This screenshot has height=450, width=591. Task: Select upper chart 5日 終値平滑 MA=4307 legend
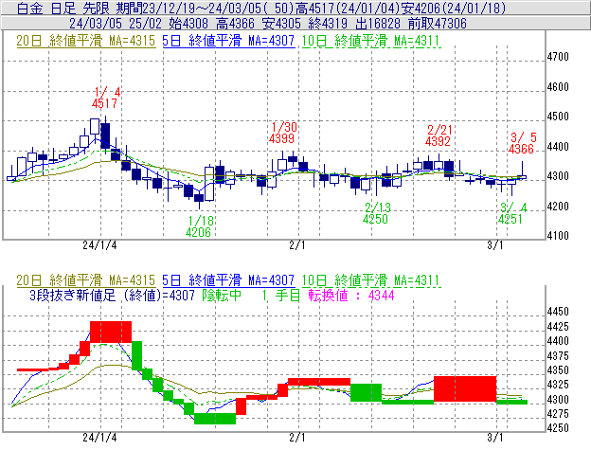click(x=228, y=41)
